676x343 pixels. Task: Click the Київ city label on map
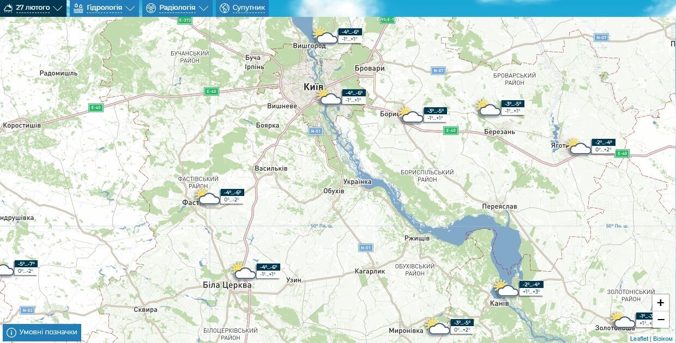click(x=313, y=87)
